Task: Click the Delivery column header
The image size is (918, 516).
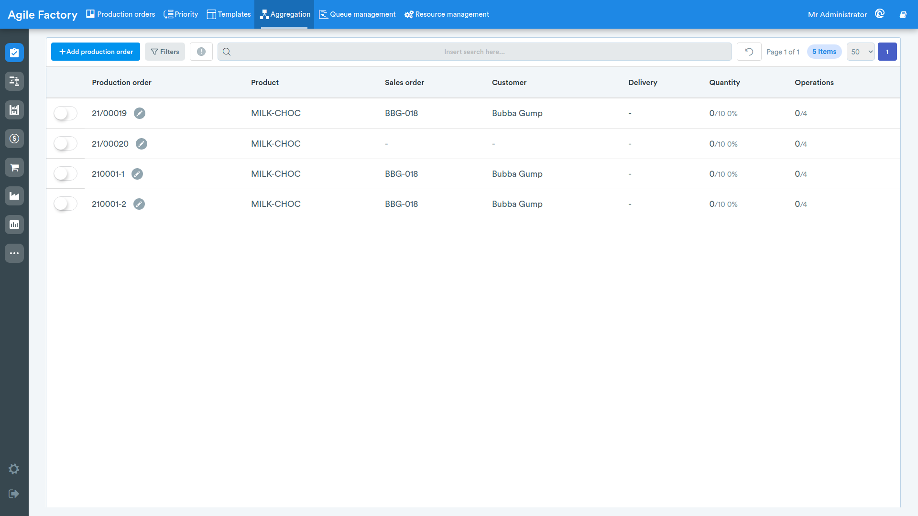Action: pos(643,82)
